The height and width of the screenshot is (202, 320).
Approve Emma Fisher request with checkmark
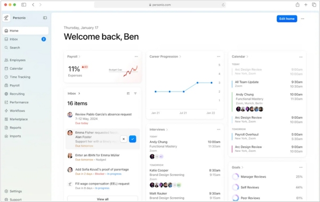pos(132,139)
